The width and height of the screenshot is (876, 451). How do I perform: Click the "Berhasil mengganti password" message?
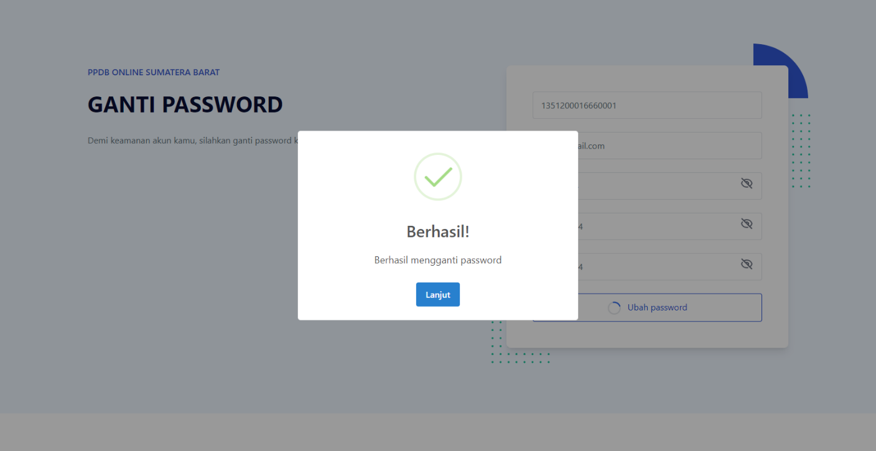click(437, 260)
